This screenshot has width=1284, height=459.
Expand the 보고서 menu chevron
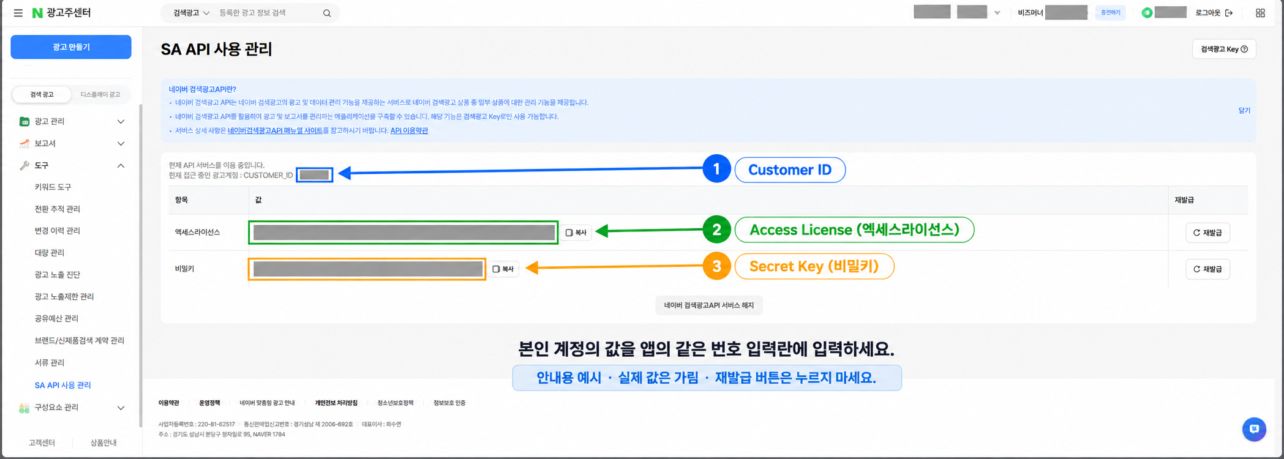coord(121,143)
